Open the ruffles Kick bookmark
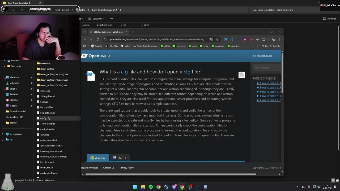This screenshot has height=191, width=340. 165,46
